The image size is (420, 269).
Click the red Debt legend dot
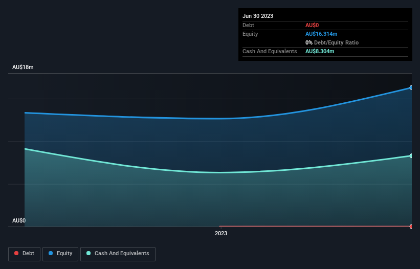click(x=16, y=253)
